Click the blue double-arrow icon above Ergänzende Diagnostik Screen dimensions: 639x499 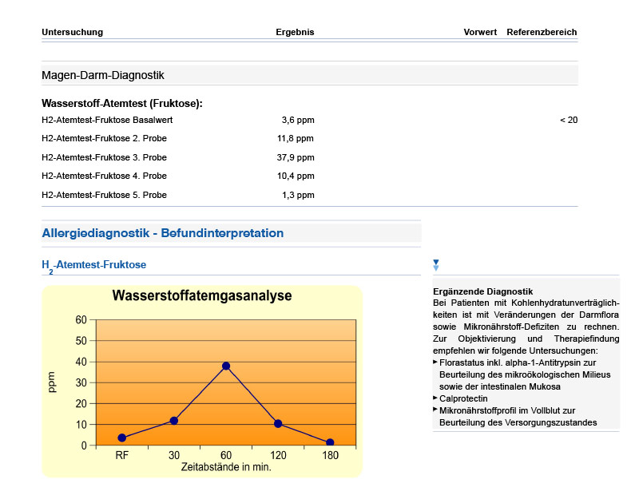(435, 264)
